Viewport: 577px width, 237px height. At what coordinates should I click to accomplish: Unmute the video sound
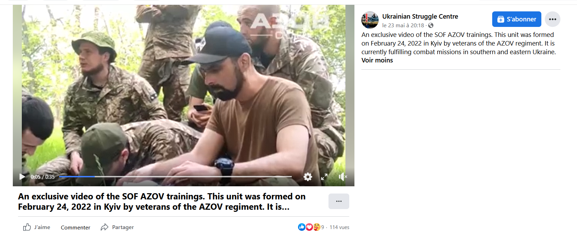[x=342, y=177]
